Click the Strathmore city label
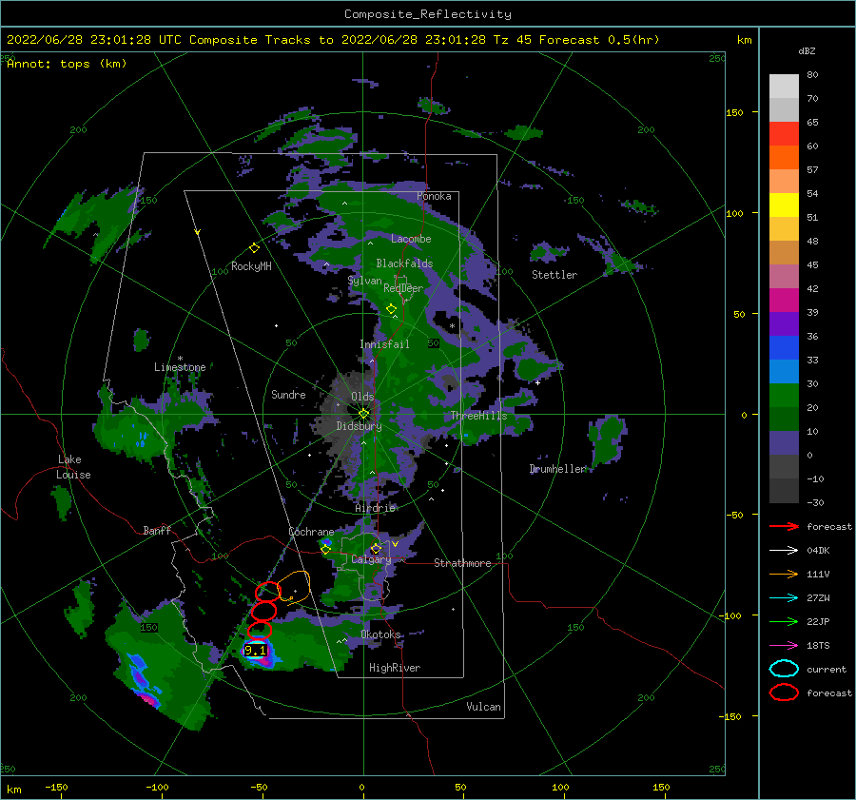856x800 pixels. 462,563
